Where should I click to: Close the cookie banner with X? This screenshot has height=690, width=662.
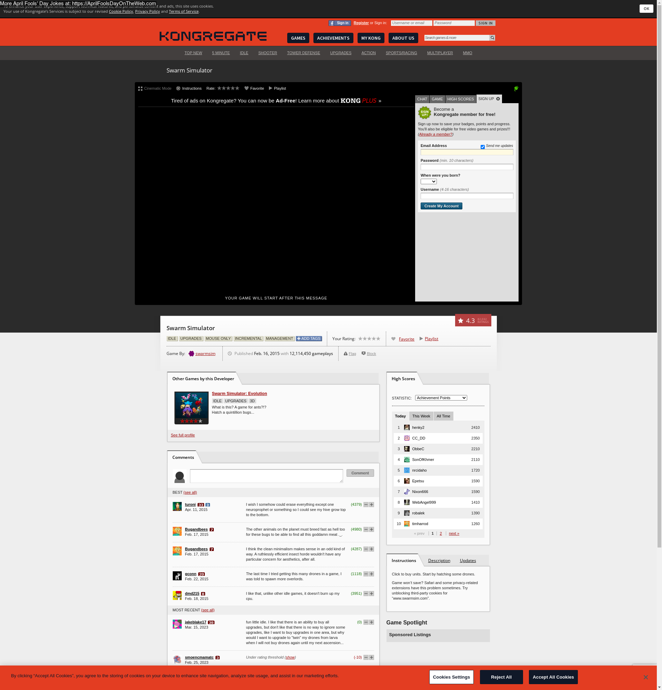point(646,677)
